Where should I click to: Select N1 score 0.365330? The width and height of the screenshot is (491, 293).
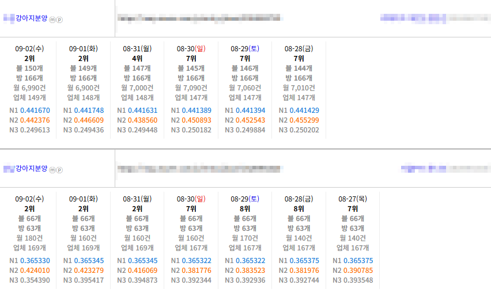pos(35,261)
